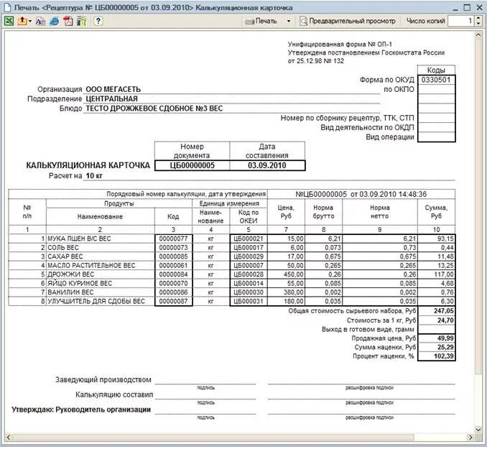The width and height of the screenshot is (487, 449).
Task: Click the Печать print button
Action: [261, 21]
